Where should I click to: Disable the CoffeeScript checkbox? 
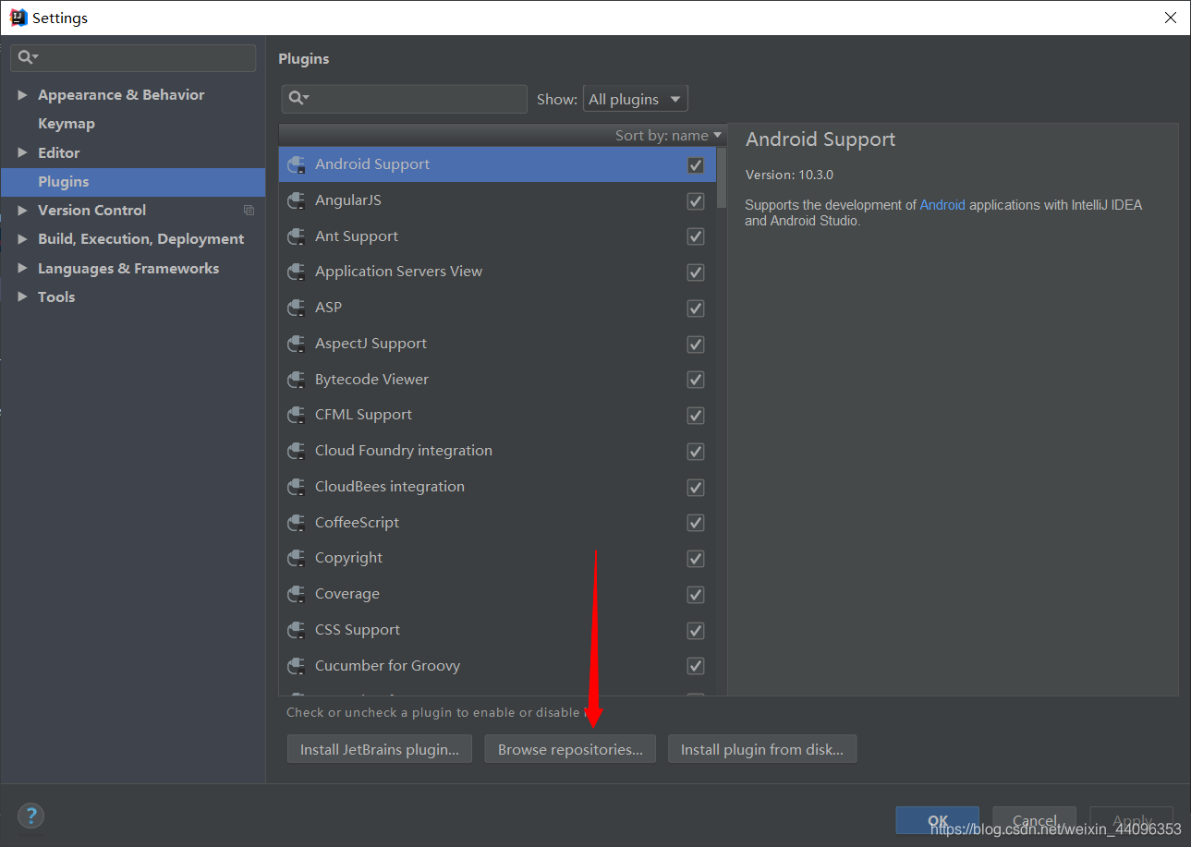[696, 524]
